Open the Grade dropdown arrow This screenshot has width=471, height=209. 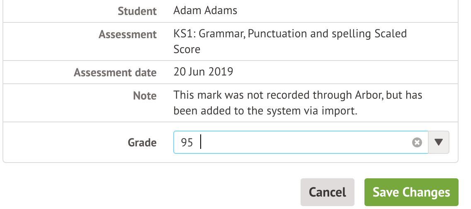(x=439, y=143)
